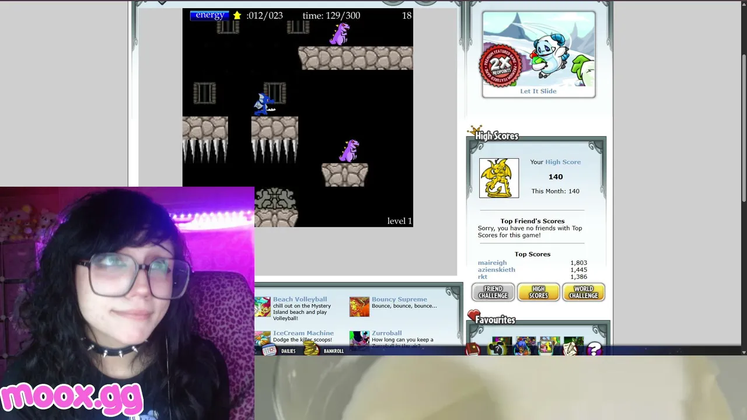Viewport: 747px width, 420px height.
Task: Click the Let It Slide featured game image
Action: [539, 48]
